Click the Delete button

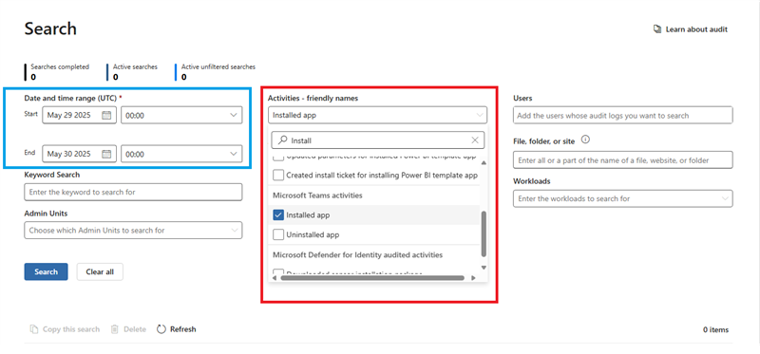(x=128, y=329)
